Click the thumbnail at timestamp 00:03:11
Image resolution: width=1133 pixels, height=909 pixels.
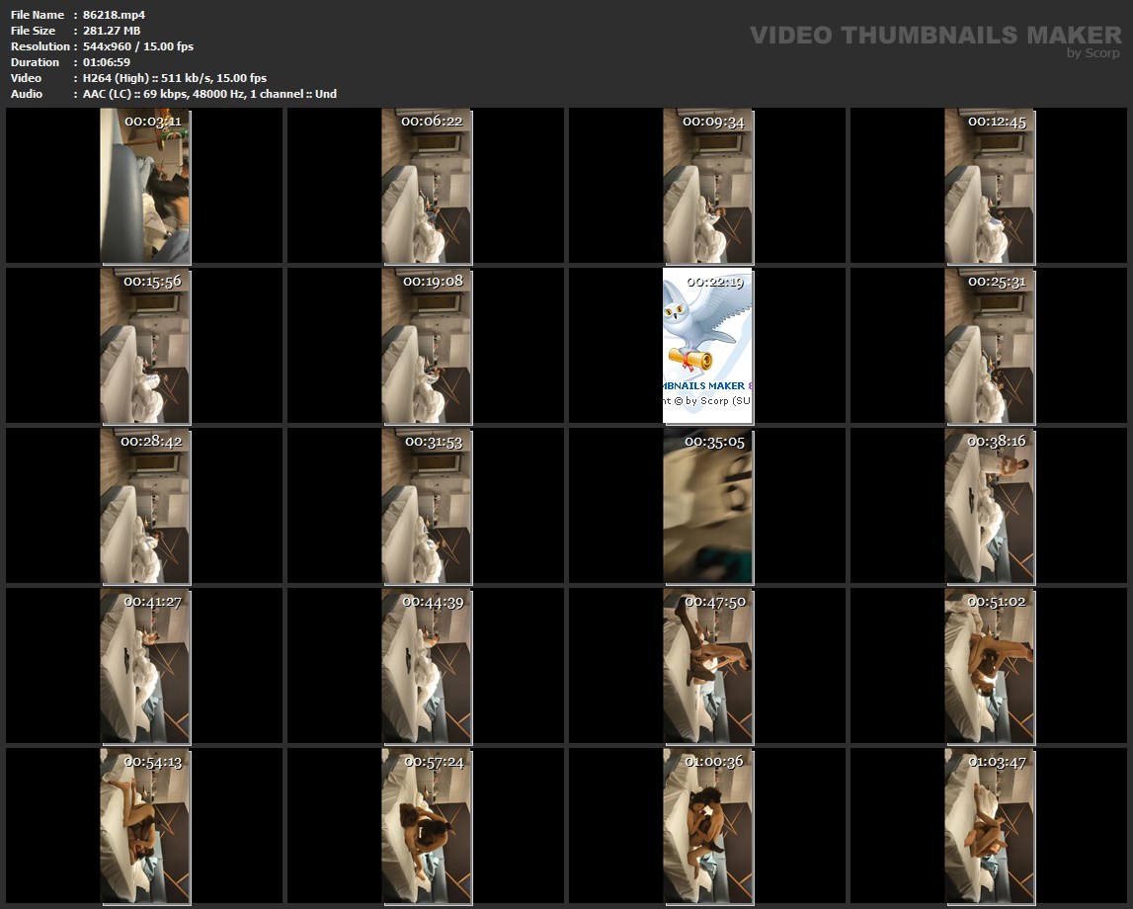pos(145,186)
